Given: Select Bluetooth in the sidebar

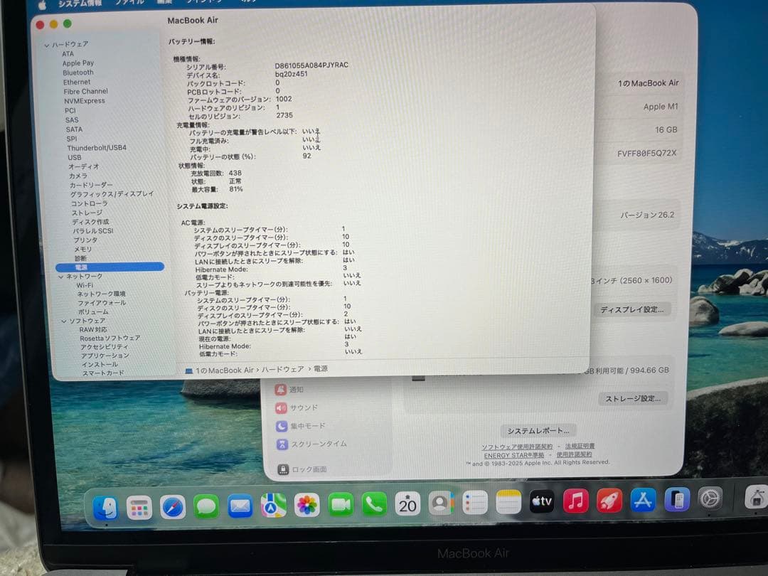Looking at the screenshot, I should point(78,73).
